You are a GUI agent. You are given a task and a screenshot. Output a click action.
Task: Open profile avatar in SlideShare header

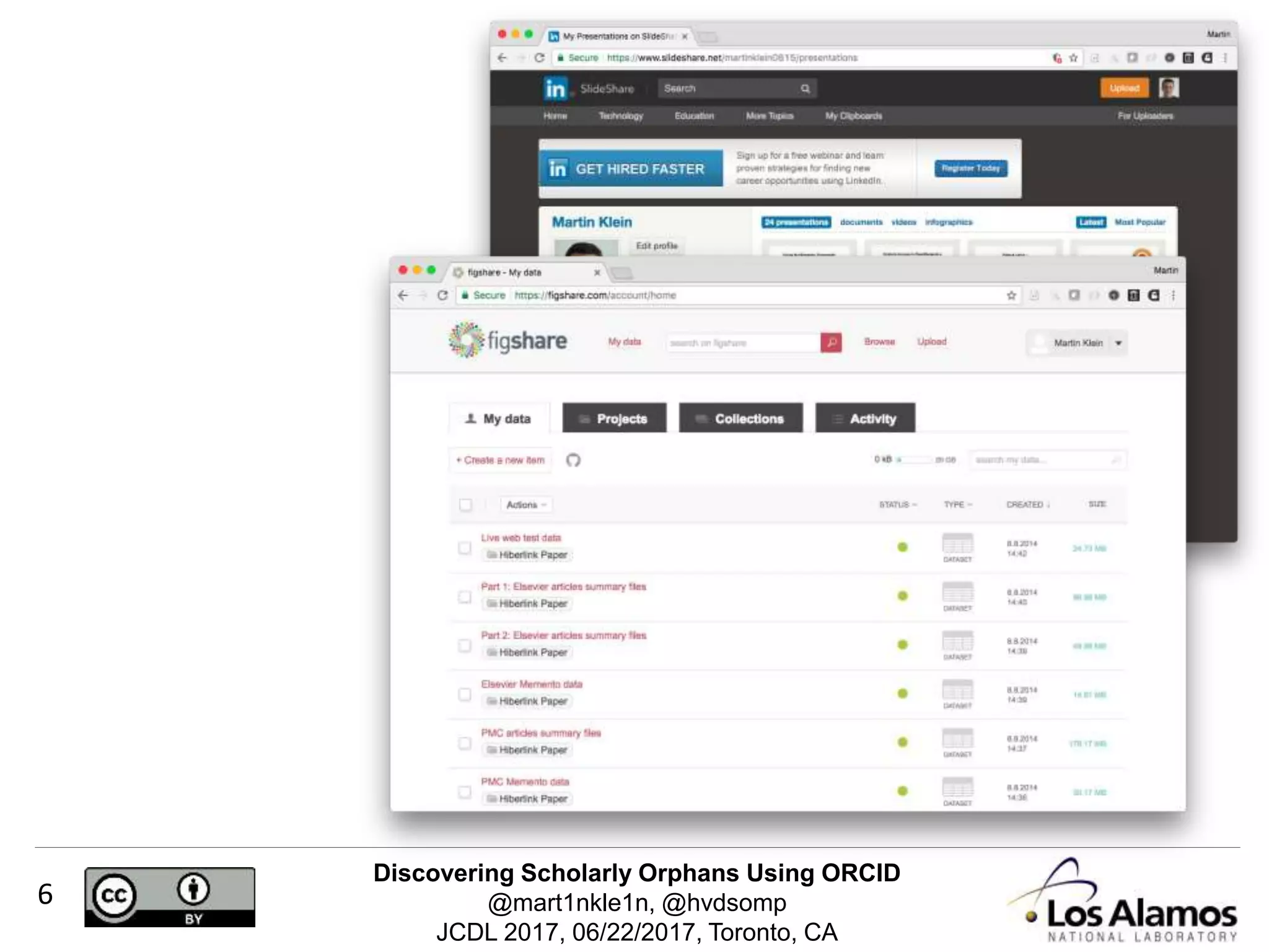coord(1169,88)
